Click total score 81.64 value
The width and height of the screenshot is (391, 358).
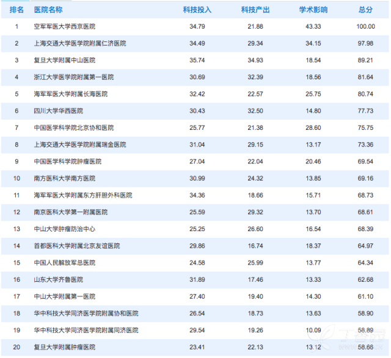coord(365,77)
